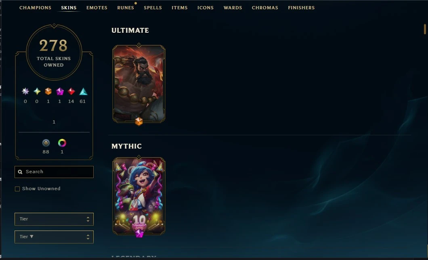This screenshot has width=428, height=260.
Task: Click the orange Ultimate tier gem icon
Action: pyautogui.click(x=48, y=91)
